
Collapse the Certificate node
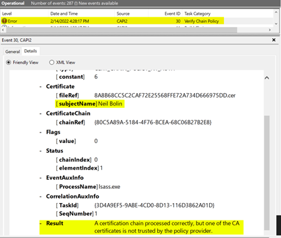41,87
